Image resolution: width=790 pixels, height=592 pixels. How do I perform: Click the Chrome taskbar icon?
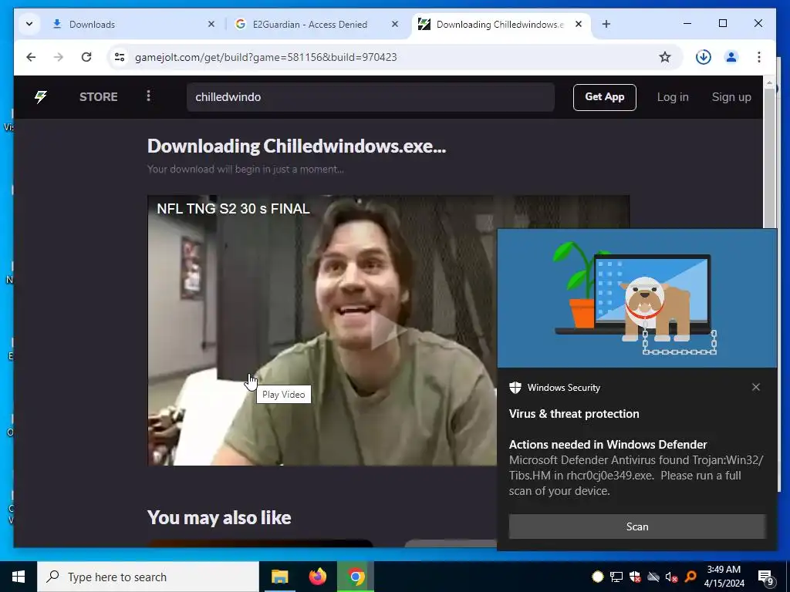coord(356,577)
